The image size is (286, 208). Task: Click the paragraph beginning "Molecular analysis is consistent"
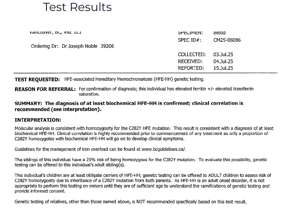coord(143,133)
